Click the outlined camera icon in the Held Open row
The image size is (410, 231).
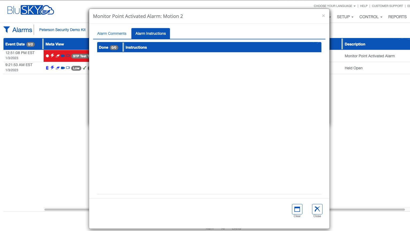68,68
